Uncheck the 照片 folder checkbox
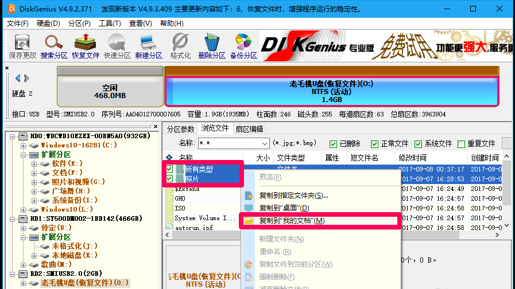Screen dimensions: 515x289 (169, 179)
